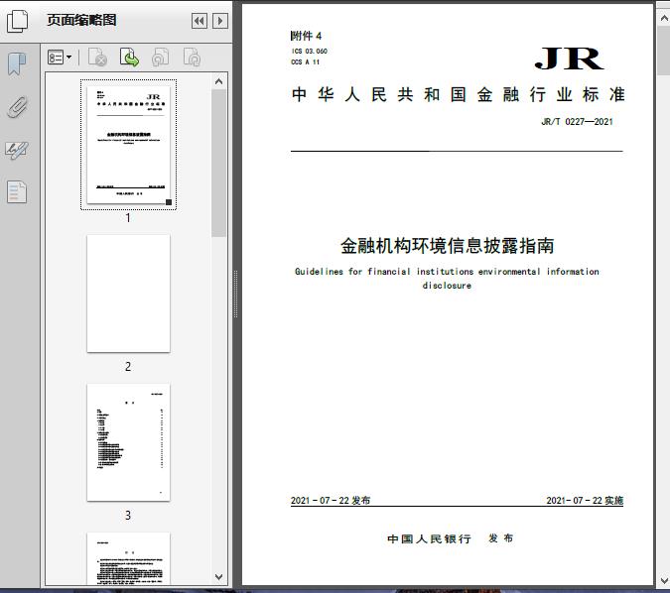Click the text 2021-07-22 发布
670x593 pixels.
331,500
